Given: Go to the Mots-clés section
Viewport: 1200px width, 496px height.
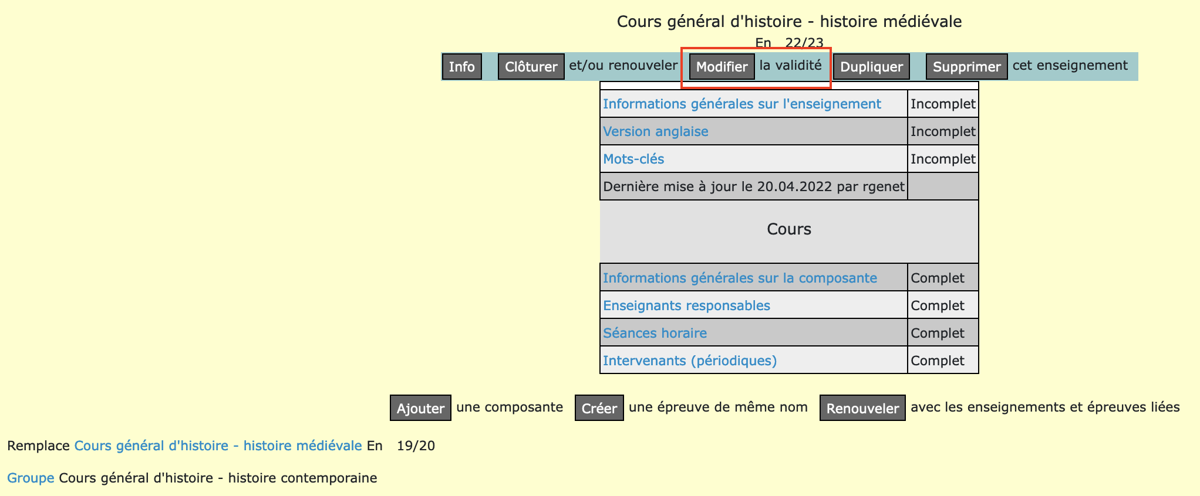Looking at the screenshot, I should (x=633, y=159).
